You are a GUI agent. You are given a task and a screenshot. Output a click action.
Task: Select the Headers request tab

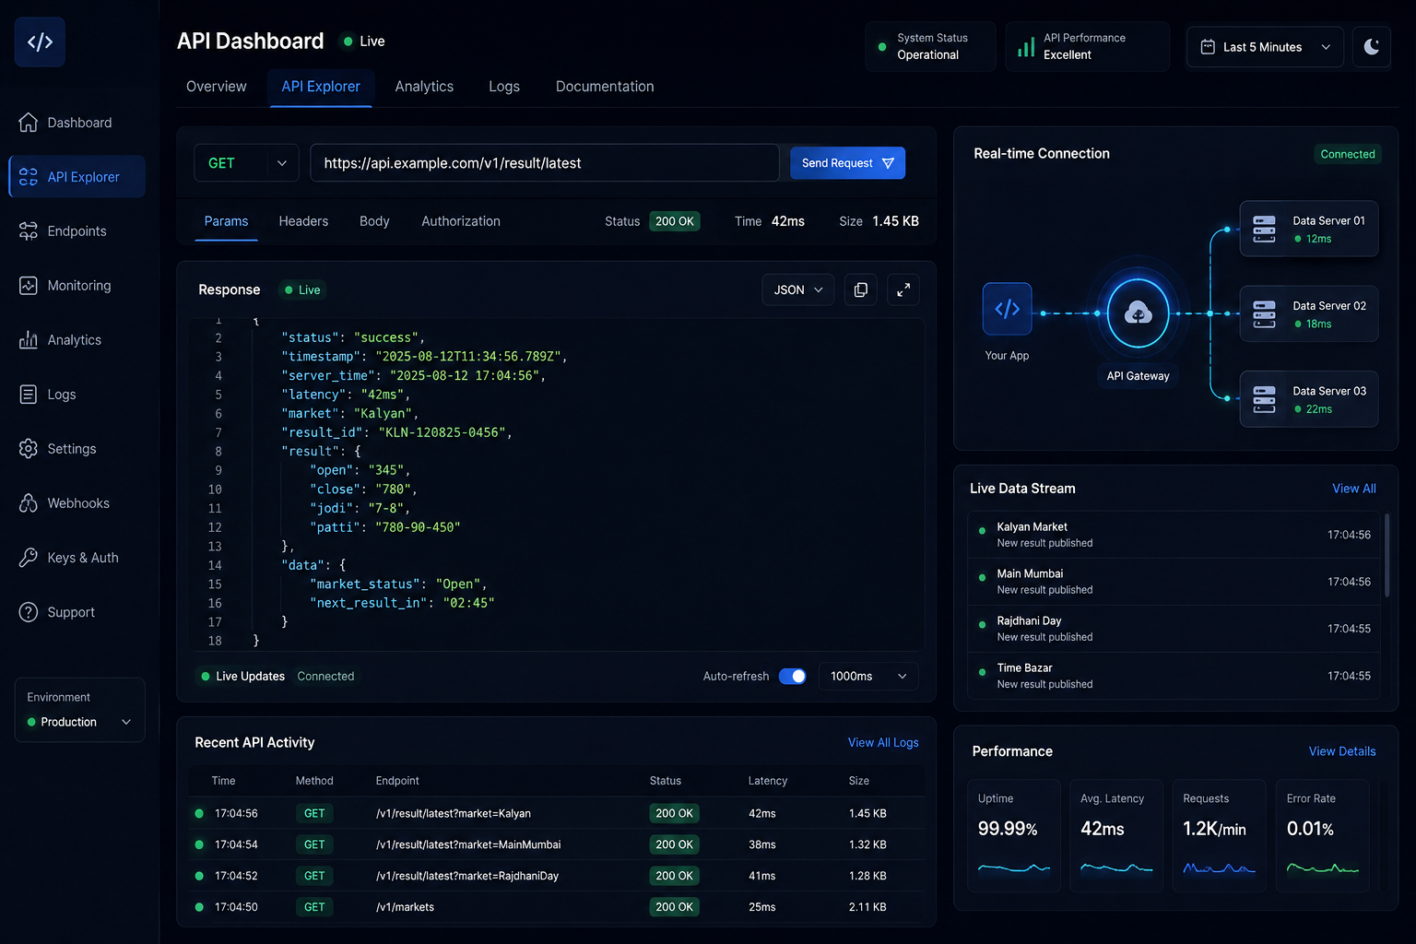(x=303, y=221)
